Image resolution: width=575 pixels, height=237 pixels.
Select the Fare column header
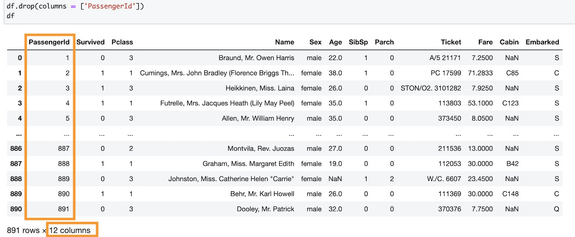point(485,42)
